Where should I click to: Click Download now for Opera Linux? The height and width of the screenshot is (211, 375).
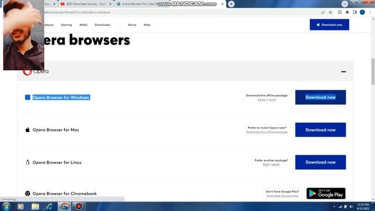[321, 162]
